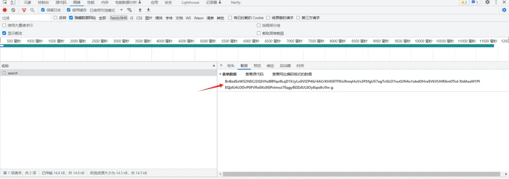Open the 记录器 panel tab
509x179 pixels.
pos(213,2)
